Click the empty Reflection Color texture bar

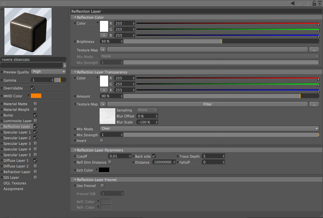[x=207, y=49]
